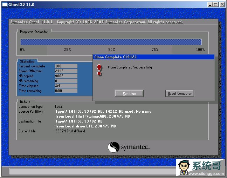Image resolution: width=227 pixels, height=178 pixels.
Task: Click the MB remaining value 0
Action: click(66, 81)
